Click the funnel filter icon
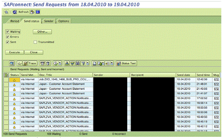 (x=83, y=63)
